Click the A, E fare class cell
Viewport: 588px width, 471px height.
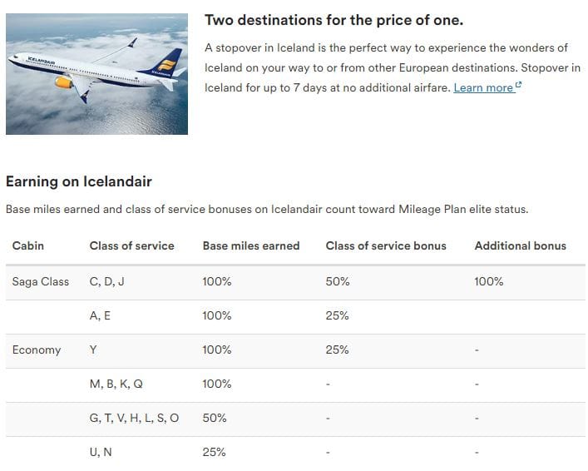102,315
